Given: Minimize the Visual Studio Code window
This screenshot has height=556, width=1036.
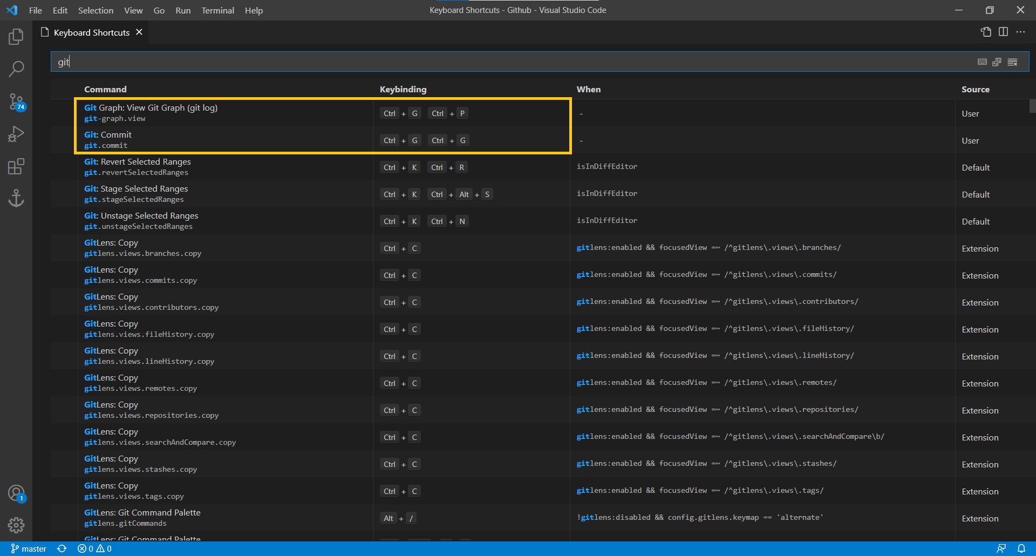Looking at the screenshot, I should point(959,10).
